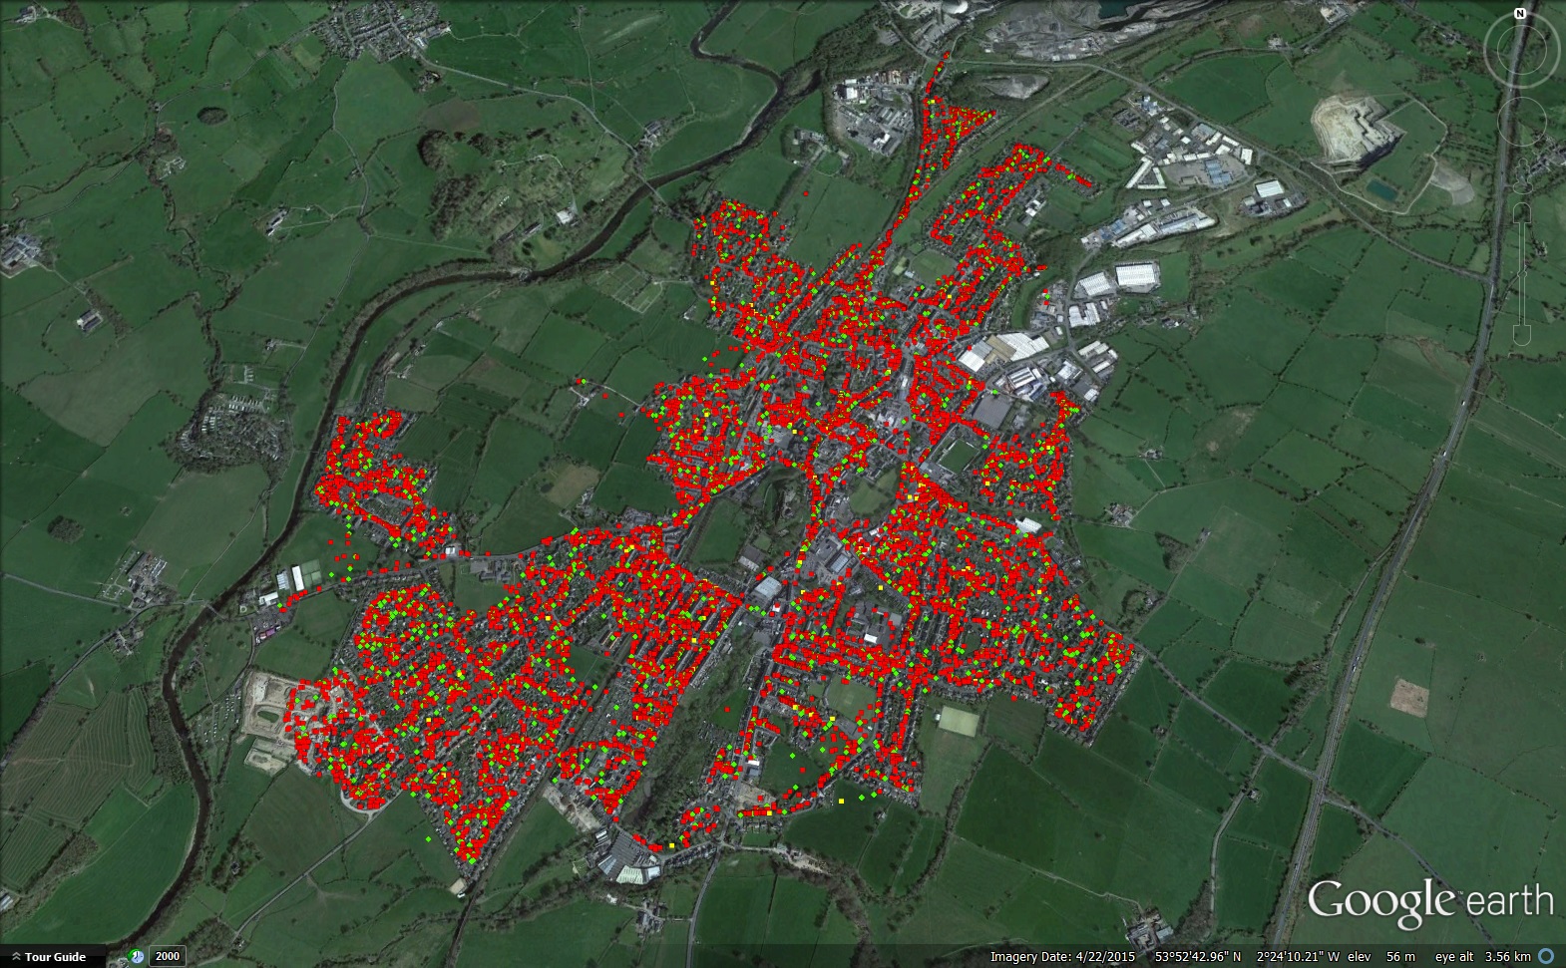The width and height of the screenshot is (1566, 968).
Task: Click the longitude 2°24'10.21" W readout
Action: (x=1298, y=957)
